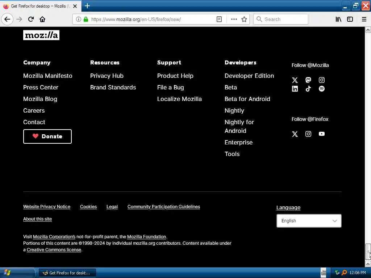Open the Nightly link

click(x=234, y=111)
